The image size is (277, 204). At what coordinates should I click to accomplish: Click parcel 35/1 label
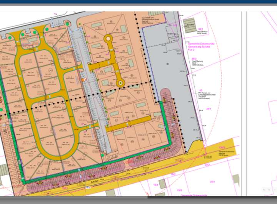[212, 181]
